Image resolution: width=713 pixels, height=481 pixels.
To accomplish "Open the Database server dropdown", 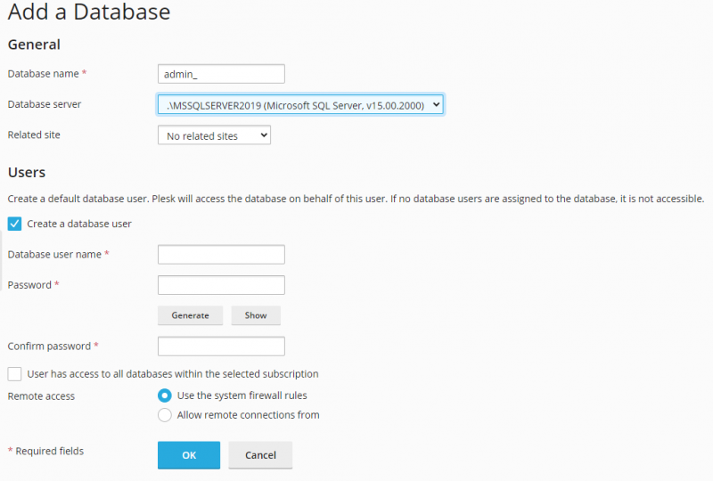I will pyautogui.click(x=300, y=105).
